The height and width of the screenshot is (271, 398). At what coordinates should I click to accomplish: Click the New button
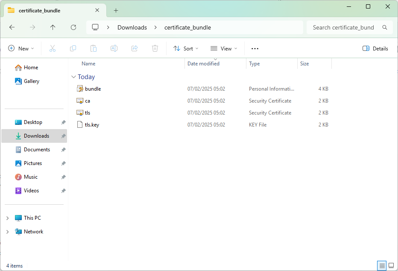(x=21, y=49)
